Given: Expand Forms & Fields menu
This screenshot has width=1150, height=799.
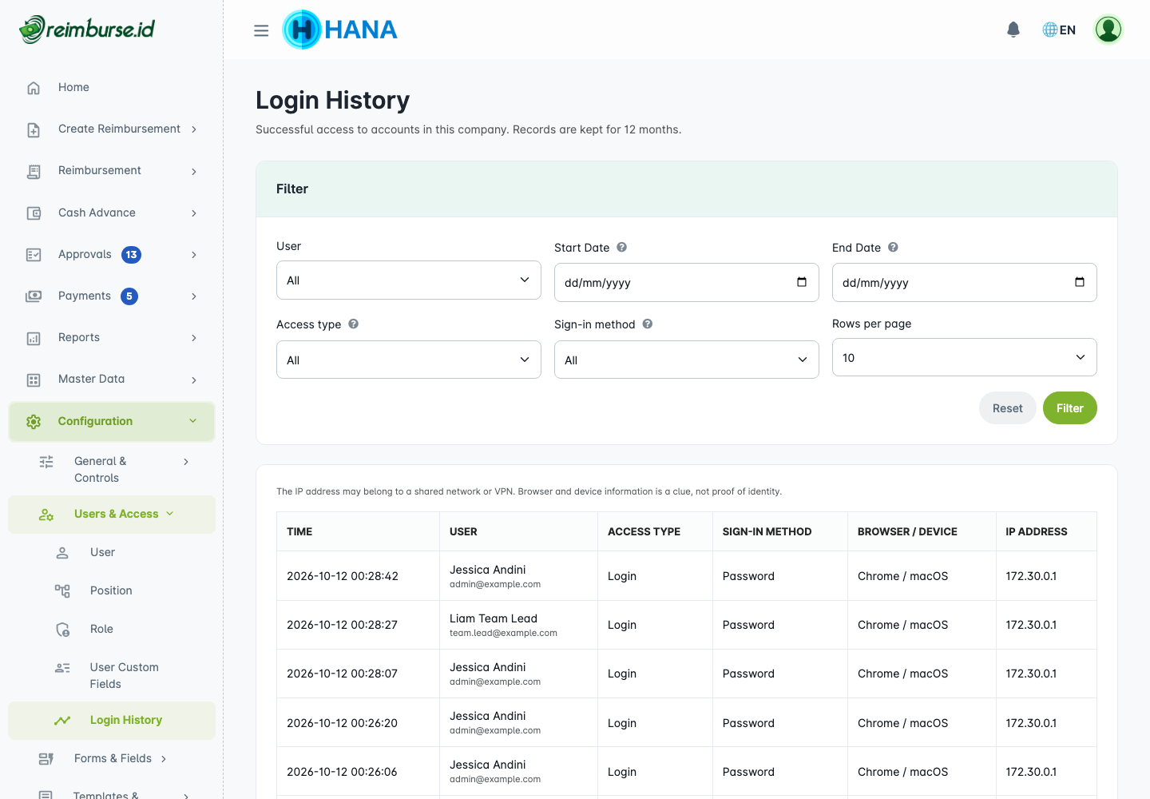Looking at the screenshot, I should [x=112, y=759].
